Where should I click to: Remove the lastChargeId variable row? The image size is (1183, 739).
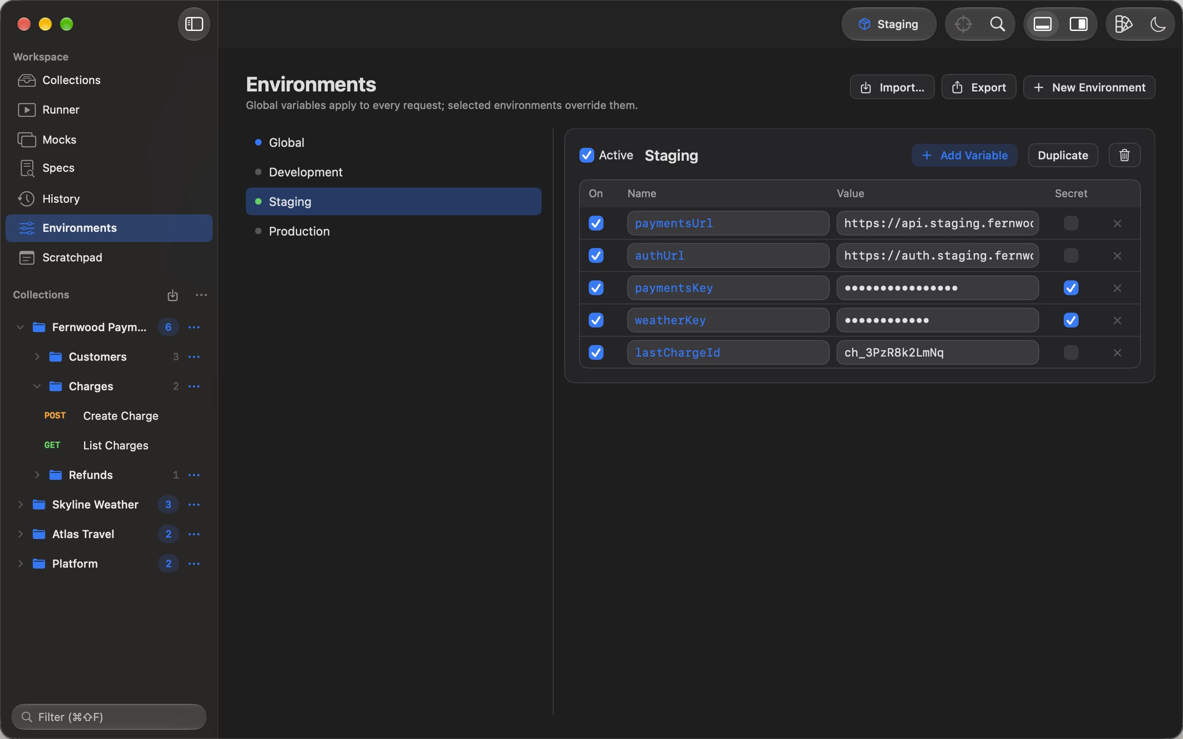[1117, 352]
